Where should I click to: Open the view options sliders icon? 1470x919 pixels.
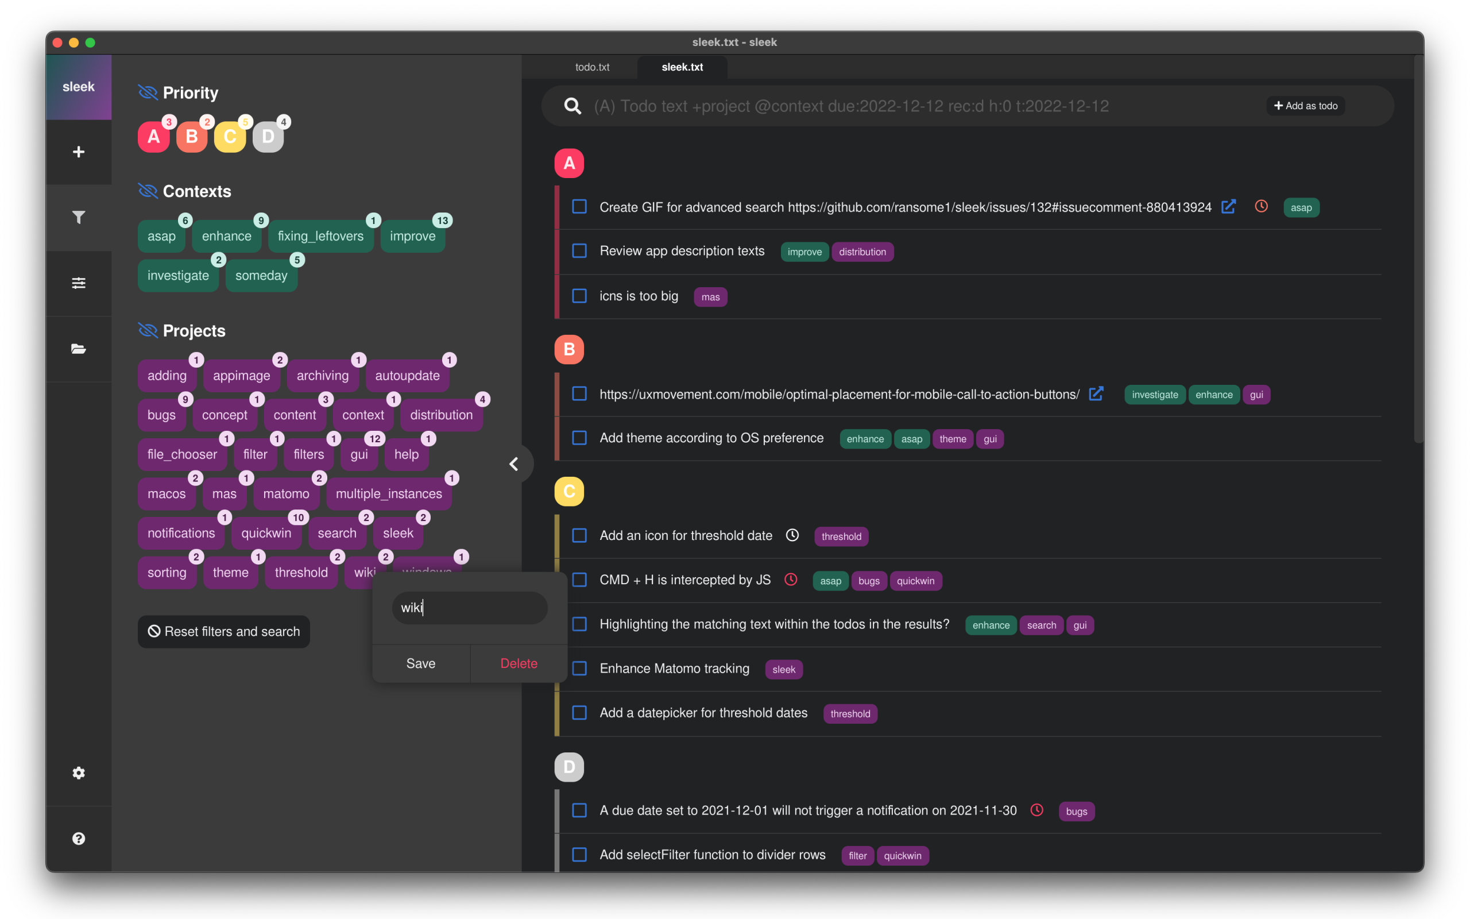point(78,283)
